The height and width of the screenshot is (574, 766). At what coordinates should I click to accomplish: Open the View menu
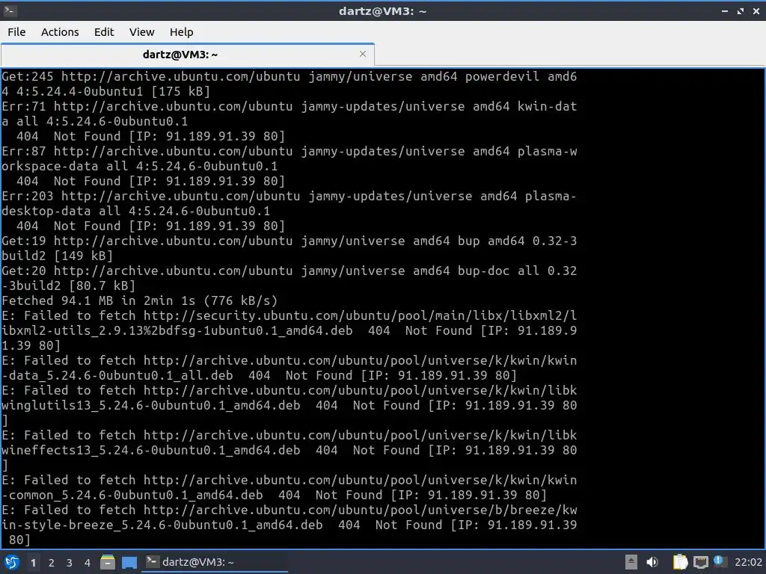pos(141,32)
